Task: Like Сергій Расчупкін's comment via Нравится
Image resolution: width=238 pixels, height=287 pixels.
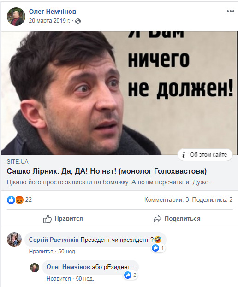Action: click(41, 252)
